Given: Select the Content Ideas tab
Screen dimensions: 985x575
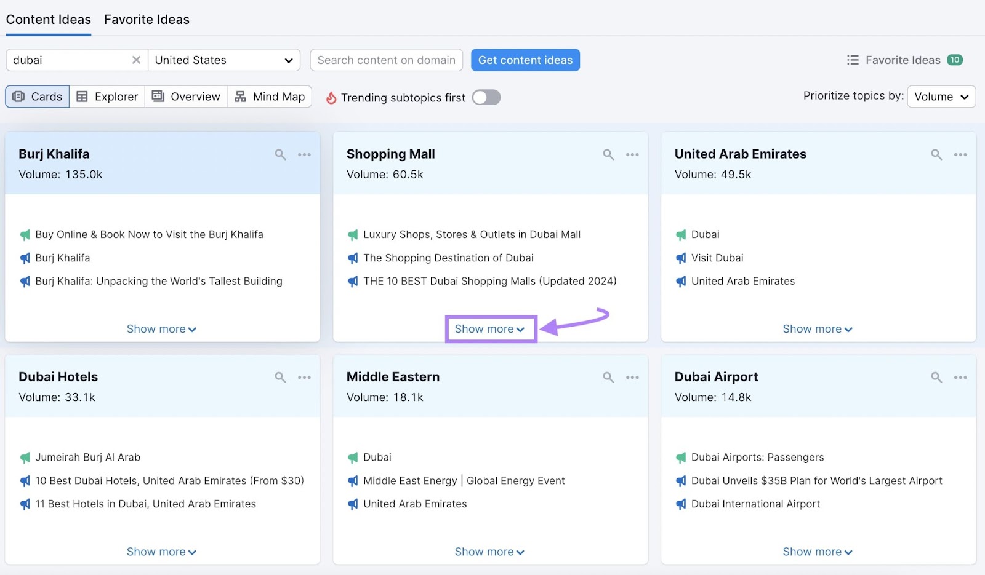Looking at the screenshot, I should 49,20.
